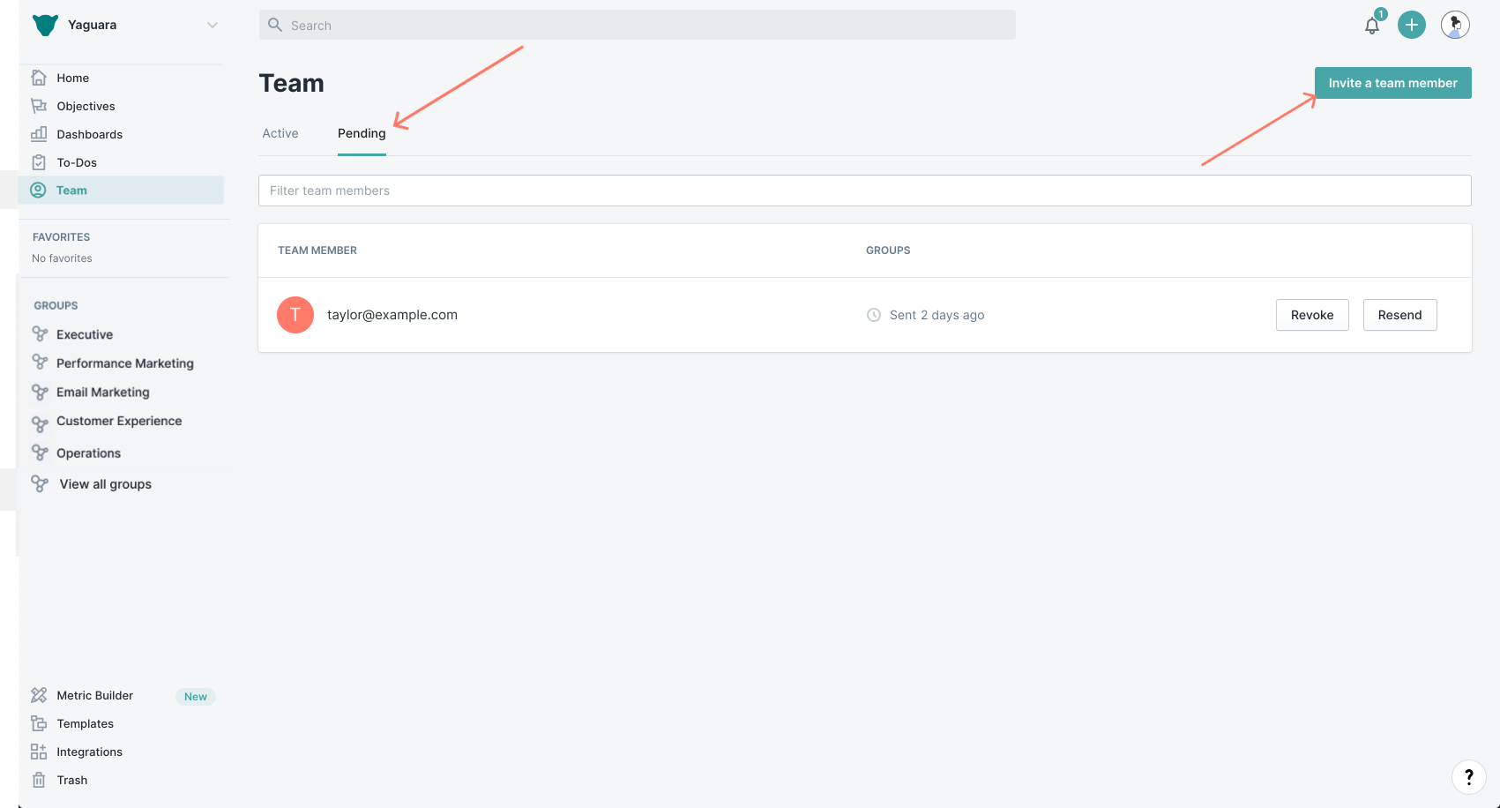Click Invite a team member button
This screenshot has height=808, width=1500.
point(1392,83)
